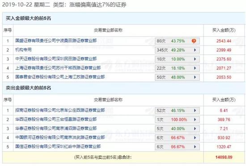The width and height of the screenshot is (246, 166).
Task: Click 6次 66.67% box in 国信证券 row
Action: pyautogui.click(x=177, y=147)
